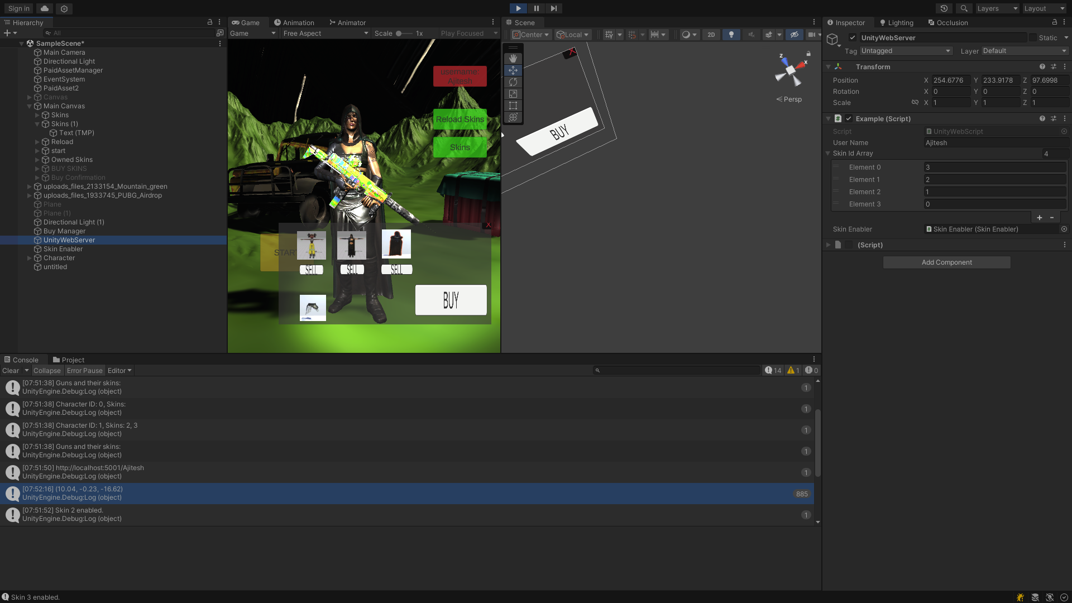Click the Collapse button in Console
The width and height of the screenshot is (1072, 603).
click(47, 371)
